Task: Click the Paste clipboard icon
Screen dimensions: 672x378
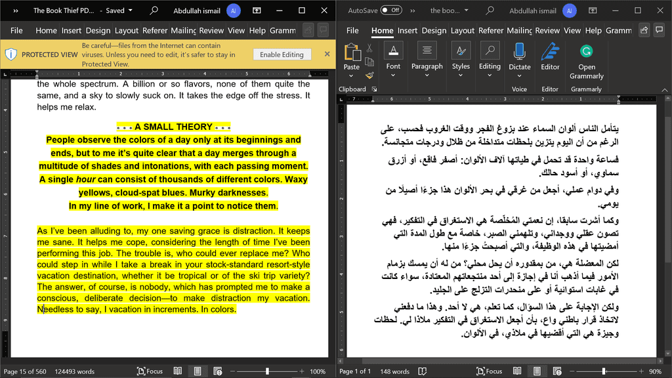Action: point(352,52)
